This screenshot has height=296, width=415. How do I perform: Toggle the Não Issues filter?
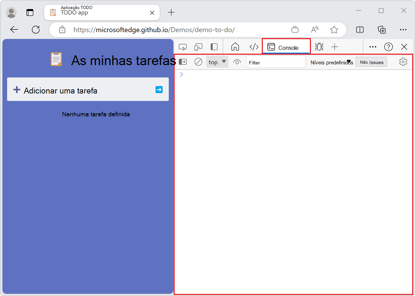371,62
